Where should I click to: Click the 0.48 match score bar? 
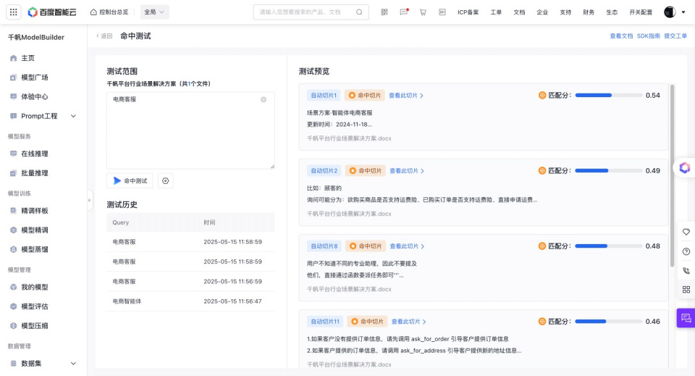pos(609,246)
